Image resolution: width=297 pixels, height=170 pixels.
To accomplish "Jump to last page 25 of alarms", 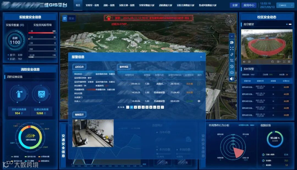I will pos(159,107).
